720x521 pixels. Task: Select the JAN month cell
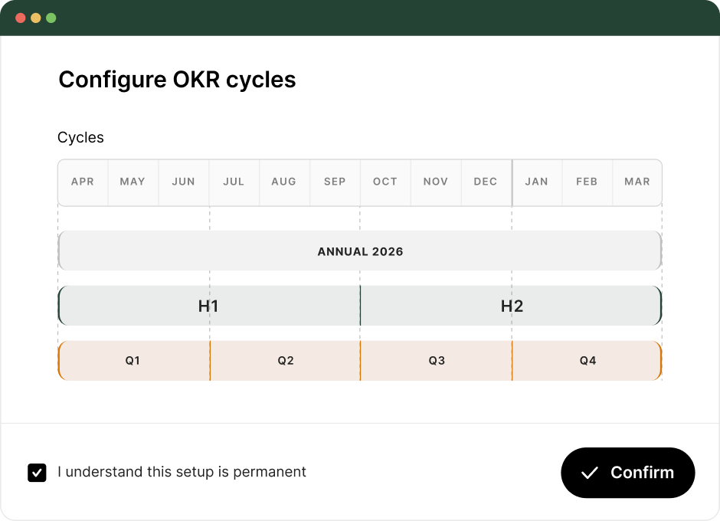pyautogui.click(x=537, y=182)
